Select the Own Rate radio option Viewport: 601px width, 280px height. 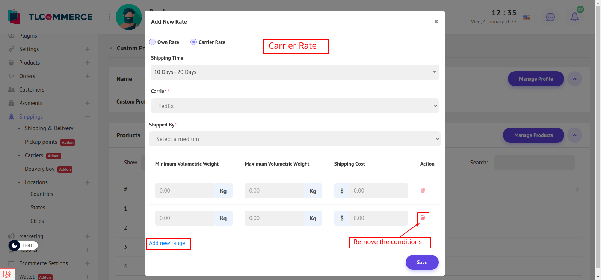(153, 42)
